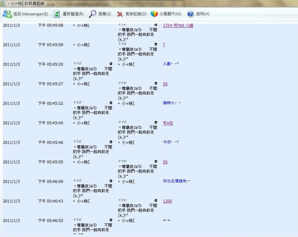The height and width of the screenshot is (237, 298).
Task: Click the window title '小×桃ζ 的訊息記錄'
Action: [28, 3]
